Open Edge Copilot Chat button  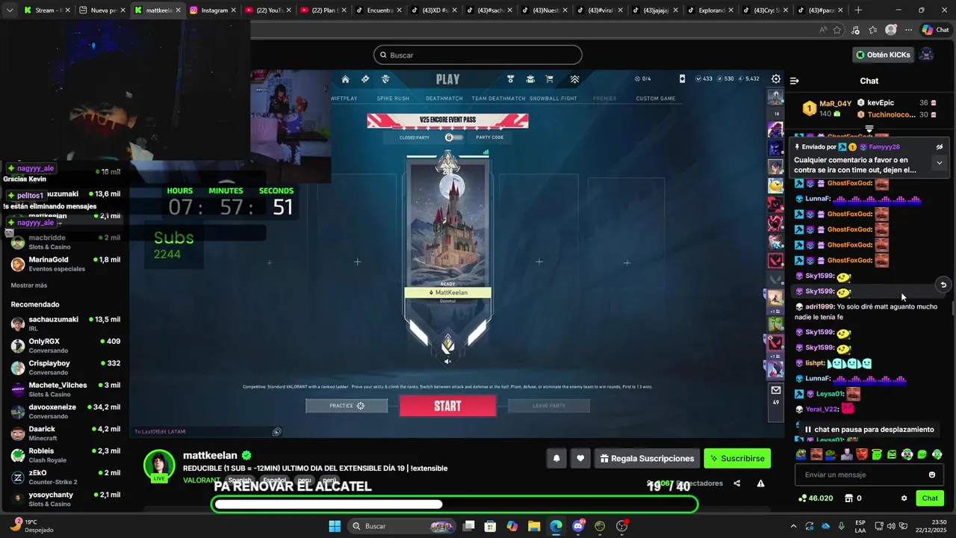tap(937, 30)
